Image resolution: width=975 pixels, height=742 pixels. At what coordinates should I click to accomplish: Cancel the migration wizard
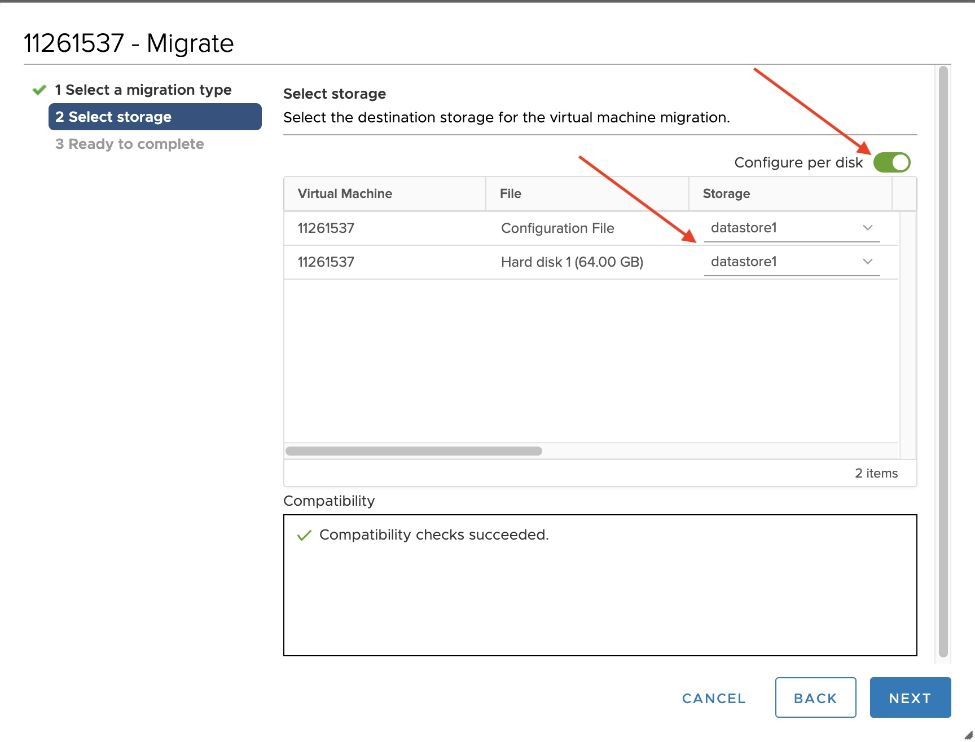coord(713,697)
